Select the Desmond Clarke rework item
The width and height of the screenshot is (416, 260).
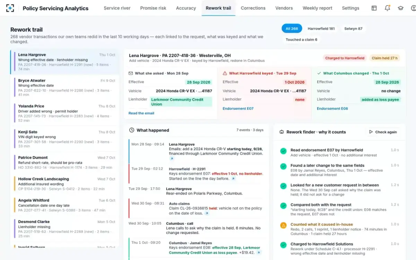click(65, 229)
